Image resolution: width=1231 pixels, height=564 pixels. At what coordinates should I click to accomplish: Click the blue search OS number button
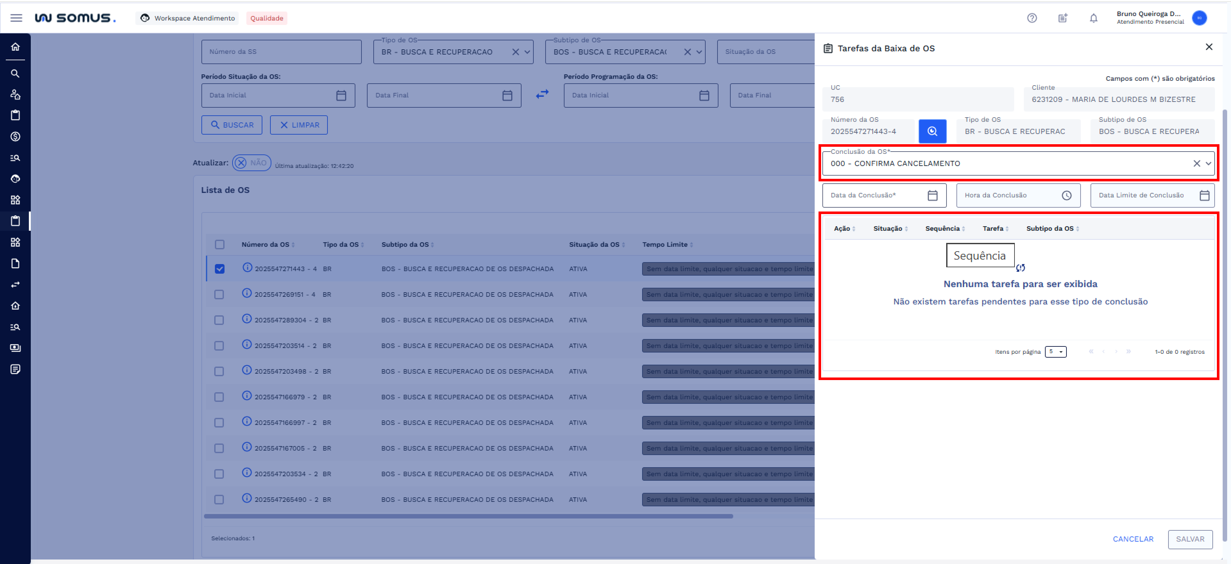[932, 131]
